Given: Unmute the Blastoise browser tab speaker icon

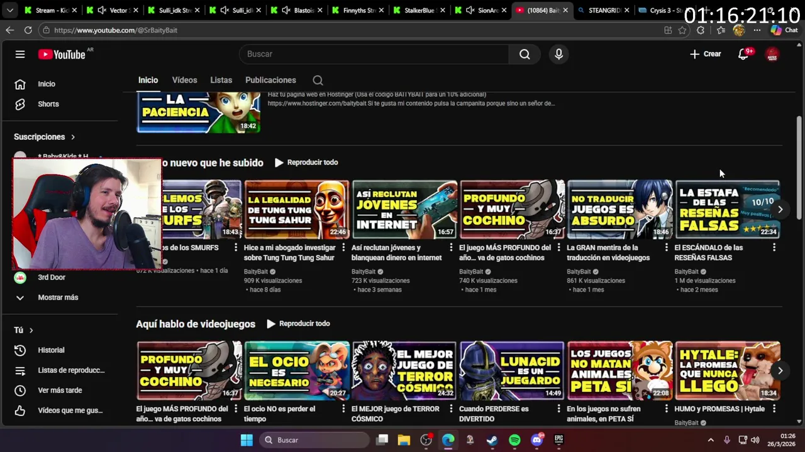Looking at the screenshot, I should (286, 11).
